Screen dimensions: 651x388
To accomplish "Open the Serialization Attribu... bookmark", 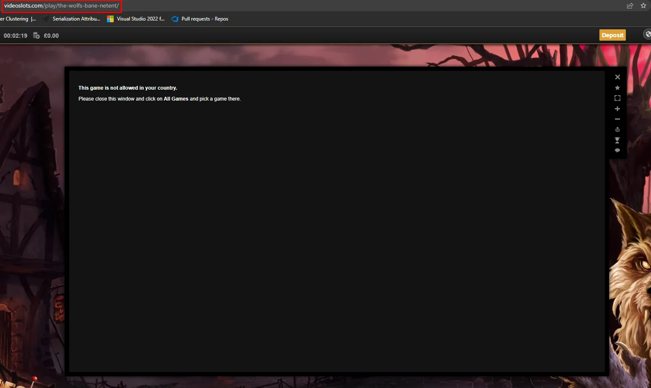I will [x=72, y=19].
